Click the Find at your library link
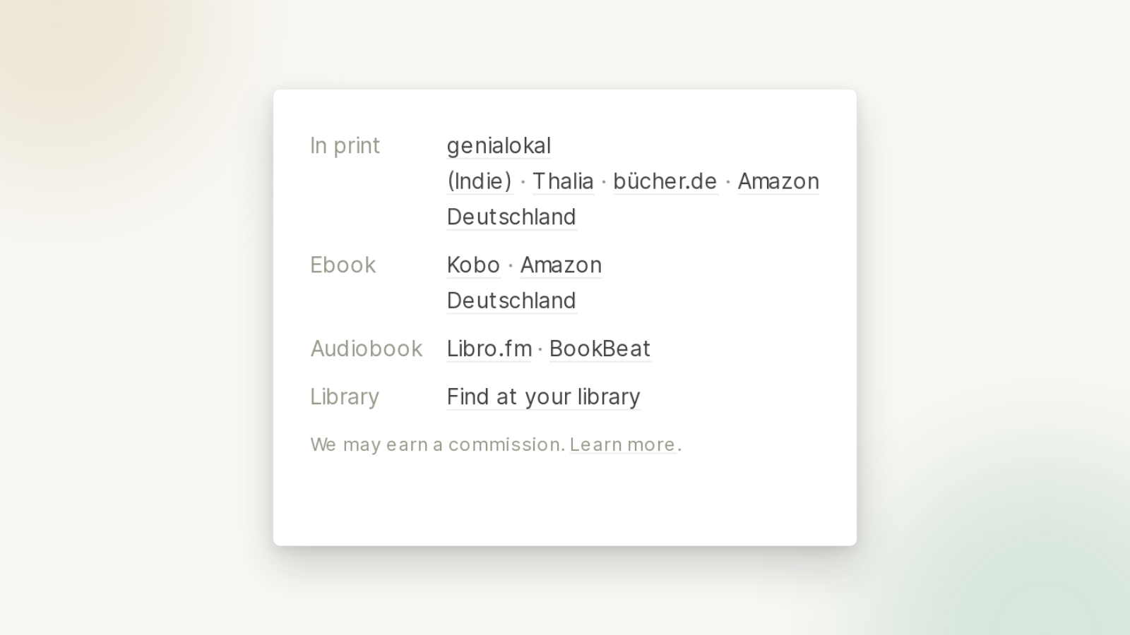1130x635 pixels. (x=544, y=397)
